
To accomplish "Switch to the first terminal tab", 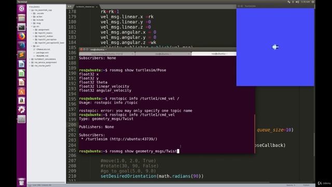I will pos(107,54).
